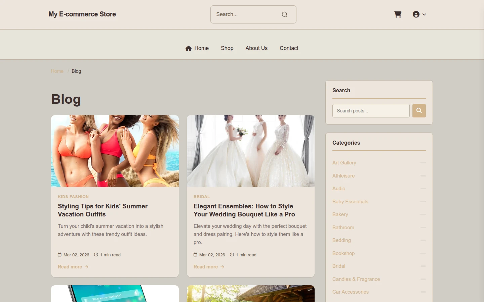Open the Candles & Fragrance category
484x302 pixels.
pos(356,279)
